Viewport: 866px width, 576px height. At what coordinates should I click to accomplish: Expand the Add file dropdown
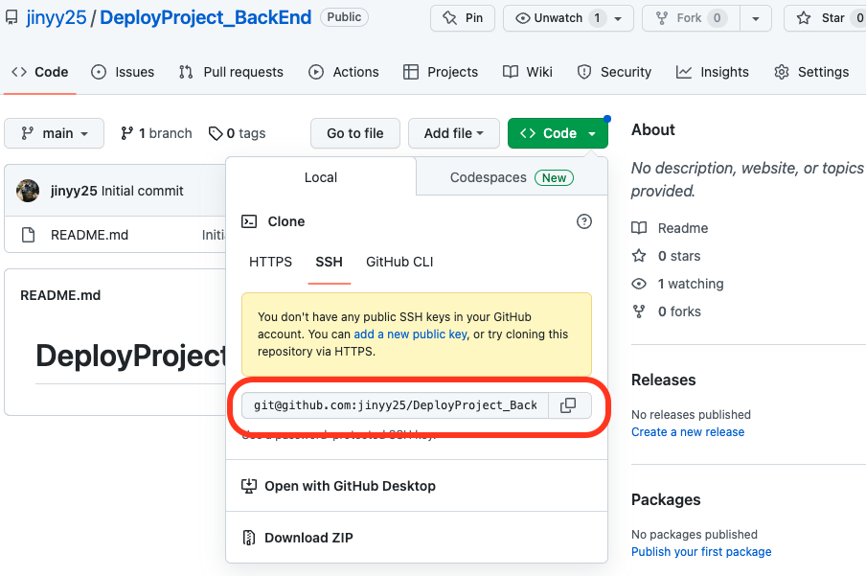tap(454, 133)
